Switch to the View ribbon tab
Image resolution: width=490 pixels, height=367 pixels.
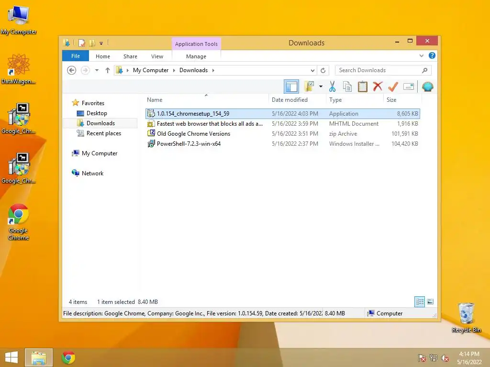[157, 56]
